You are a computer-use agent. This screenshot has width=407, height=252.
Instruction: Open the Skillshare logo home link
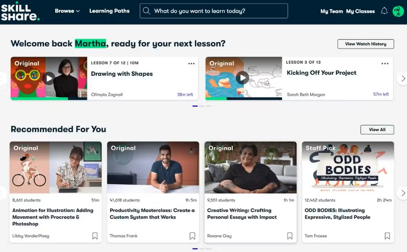pos(20,11)
